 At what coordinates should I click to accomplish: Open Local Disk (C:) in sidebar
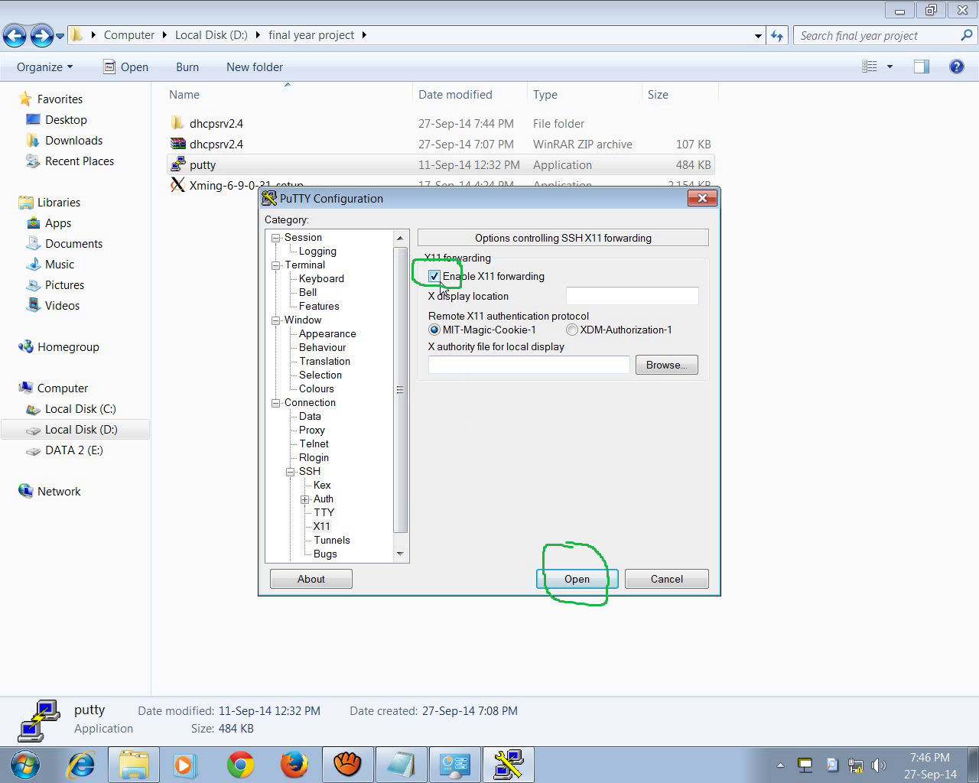click(x=80, y=408)
